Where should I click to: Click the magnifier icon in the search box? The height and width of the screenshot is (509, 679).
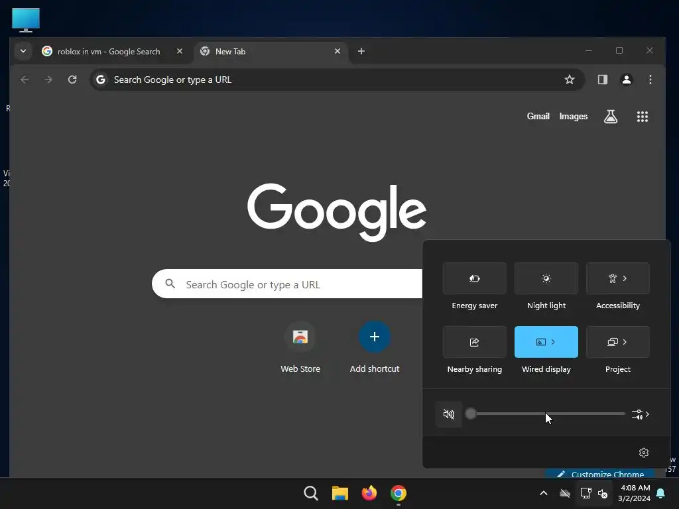pyautogui.click(x=170, y=284)
